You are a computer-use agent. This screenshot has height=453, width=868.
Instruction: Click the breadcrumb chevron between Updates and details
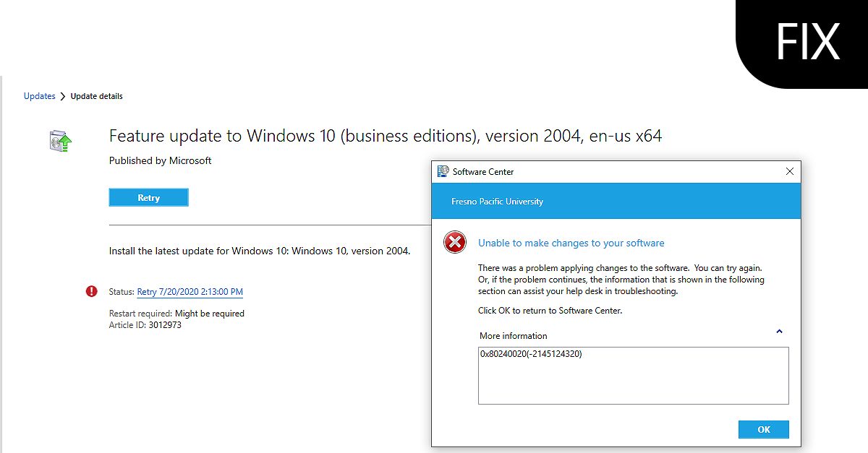coord(61,95)
